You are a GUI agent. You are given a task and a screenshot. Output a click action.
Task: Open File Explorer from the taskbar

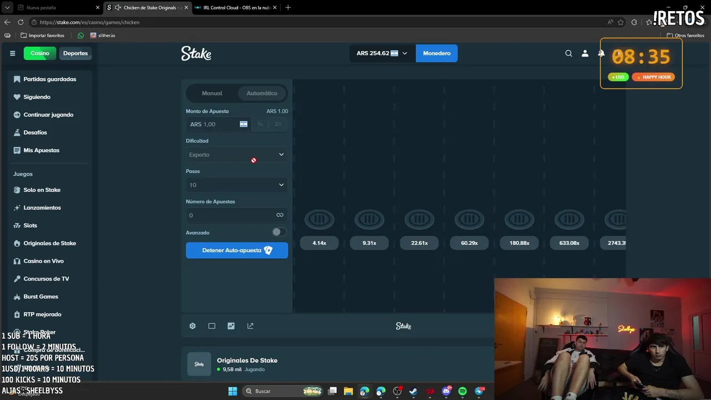pos(348,391)
